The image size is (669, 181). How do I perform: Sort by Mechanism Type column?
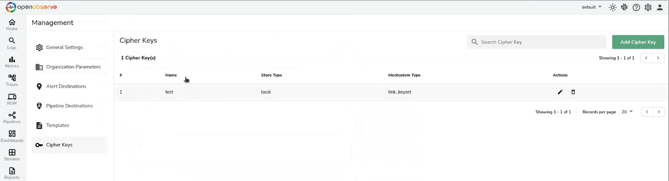pyautogui.click(x=404, y=75)
